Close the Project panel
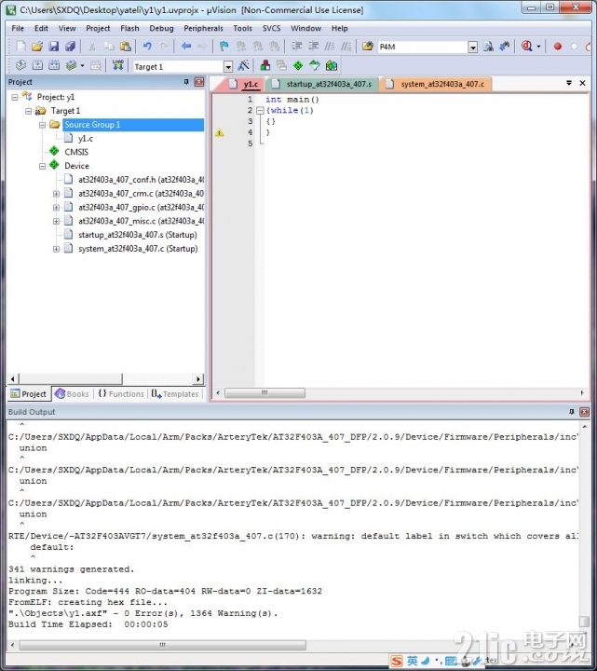This screenshot has height=671, width=597. [199, 82]
